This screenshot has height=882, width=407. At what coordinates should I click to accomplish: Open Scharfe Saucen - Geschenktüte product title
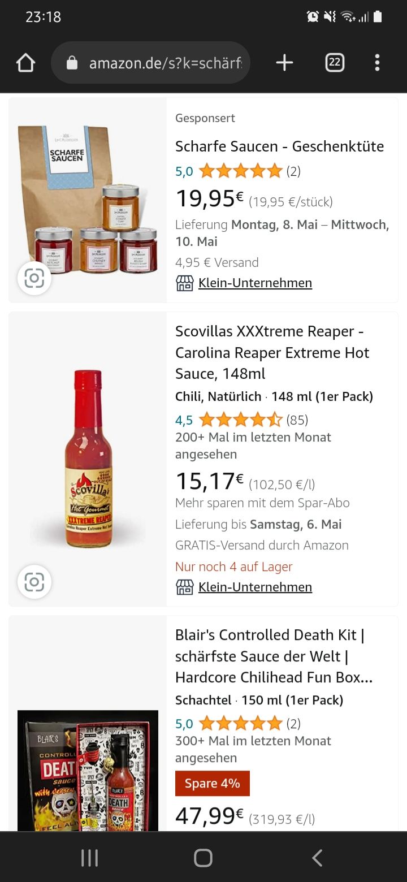coord(279,146)
